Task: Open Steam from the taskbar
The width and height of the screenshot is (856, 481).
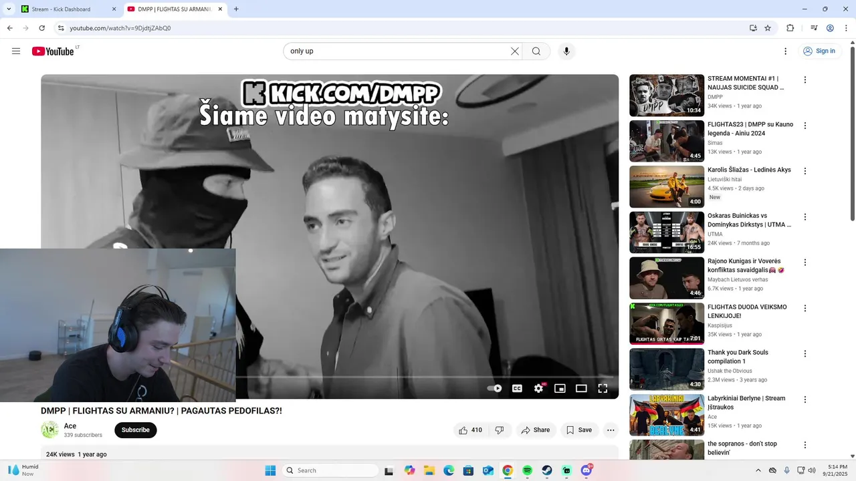Action: [547, 470]
